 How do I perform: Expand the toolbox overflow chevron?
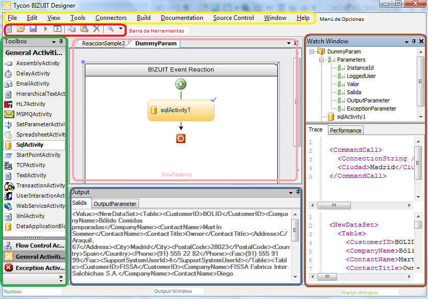pos(61,278)
